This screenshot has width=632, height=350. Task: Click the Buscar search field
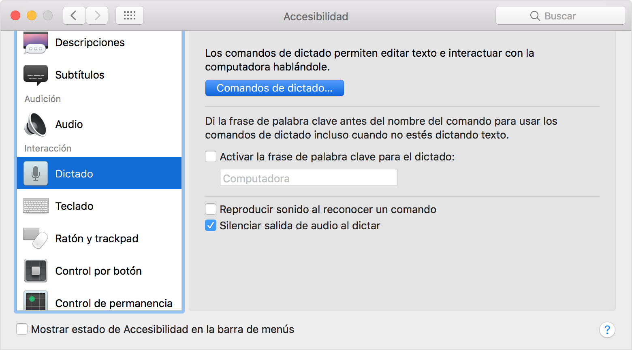point(561,16)
